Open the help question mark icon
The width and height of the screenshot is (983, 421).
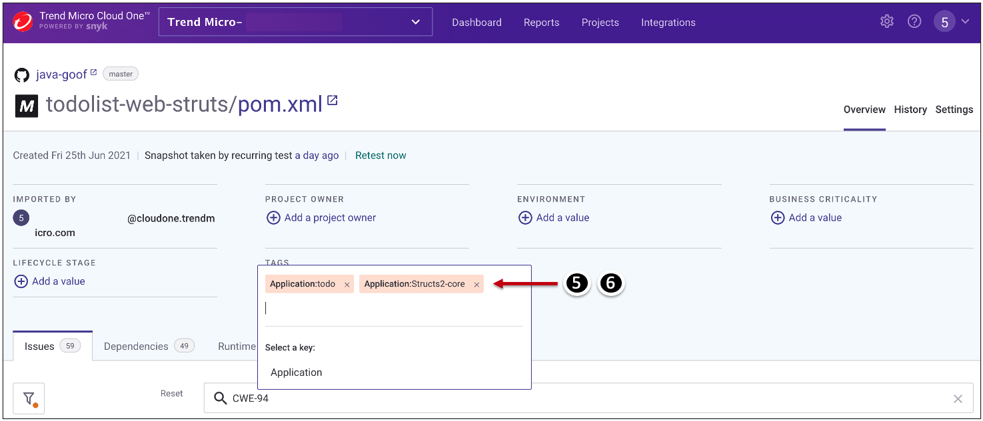(x=914, y=21)
